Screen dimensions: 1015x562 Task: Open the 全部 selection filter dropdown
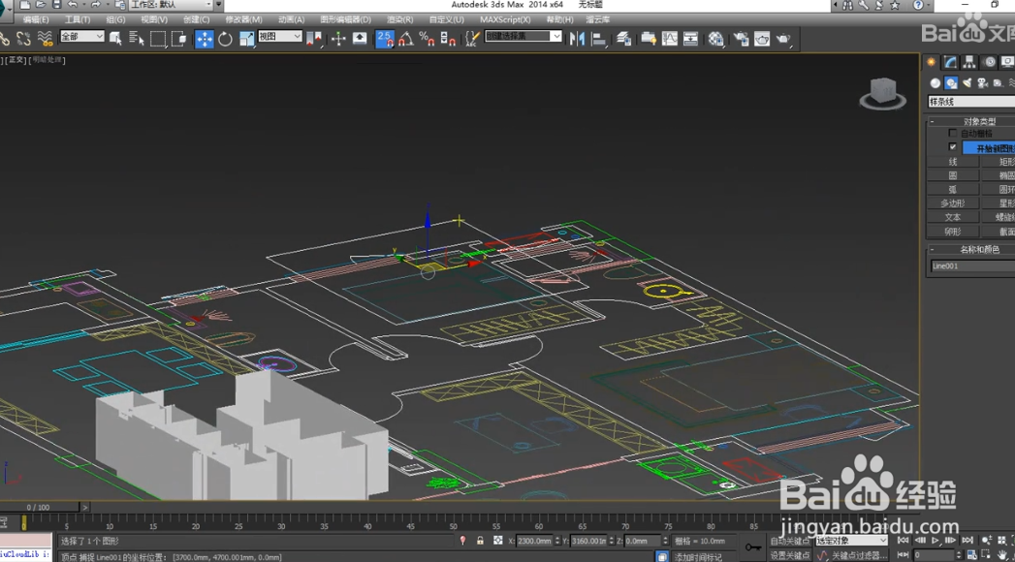(x=81, y=37)
